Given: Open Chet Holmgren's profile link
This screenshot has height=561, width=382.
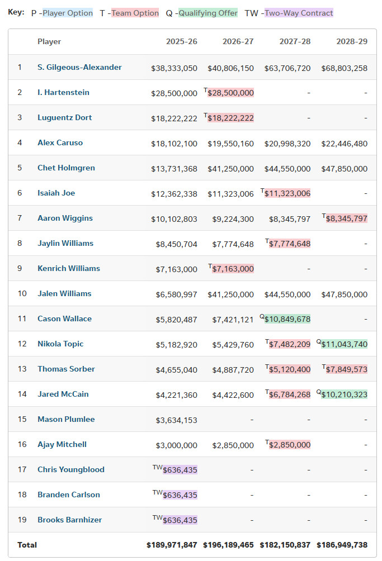Looking at the screenshot, I should [x=66, y=168].
